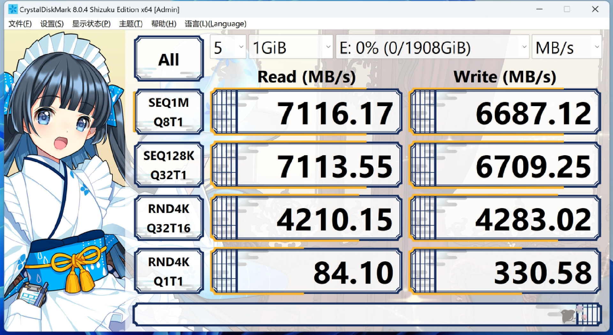This screenshot has height=335, width=613.
Task: Open the 文件(F) menu
Action: pos(20,24)
